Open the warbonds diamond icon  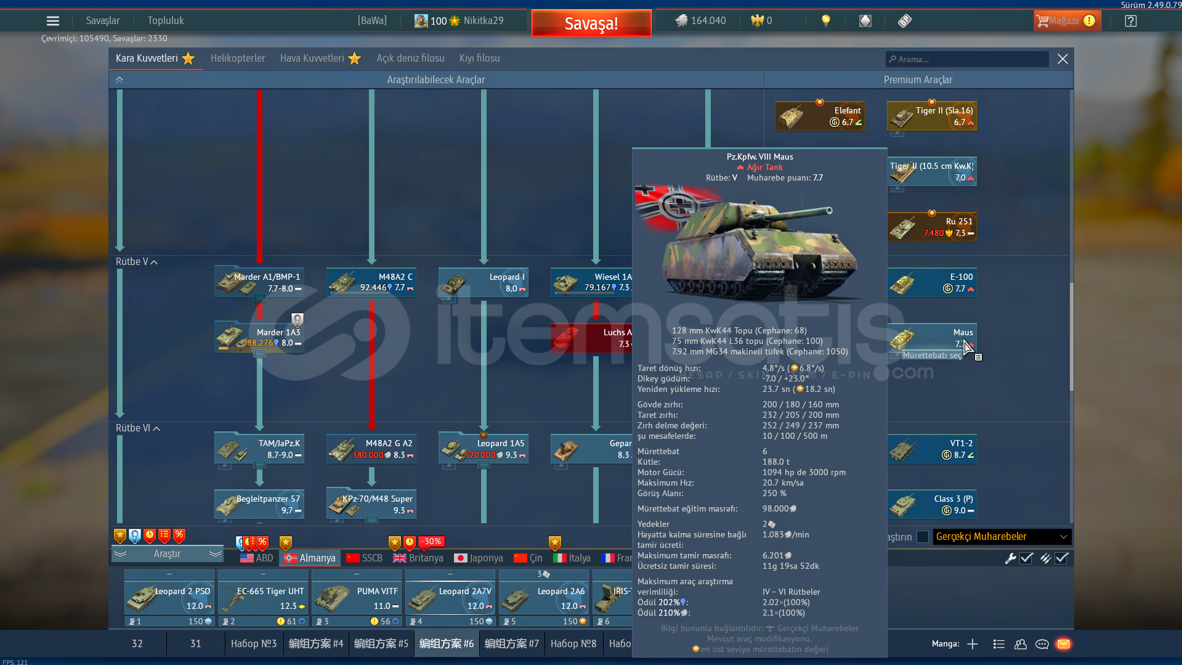(x=865, y=21)
